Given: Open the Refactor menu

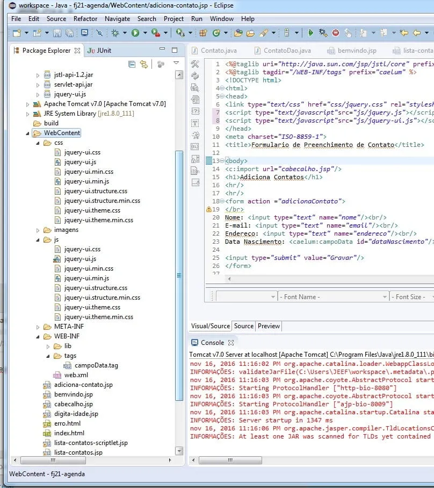Looking at the screenshot, I should click(85, 18).
